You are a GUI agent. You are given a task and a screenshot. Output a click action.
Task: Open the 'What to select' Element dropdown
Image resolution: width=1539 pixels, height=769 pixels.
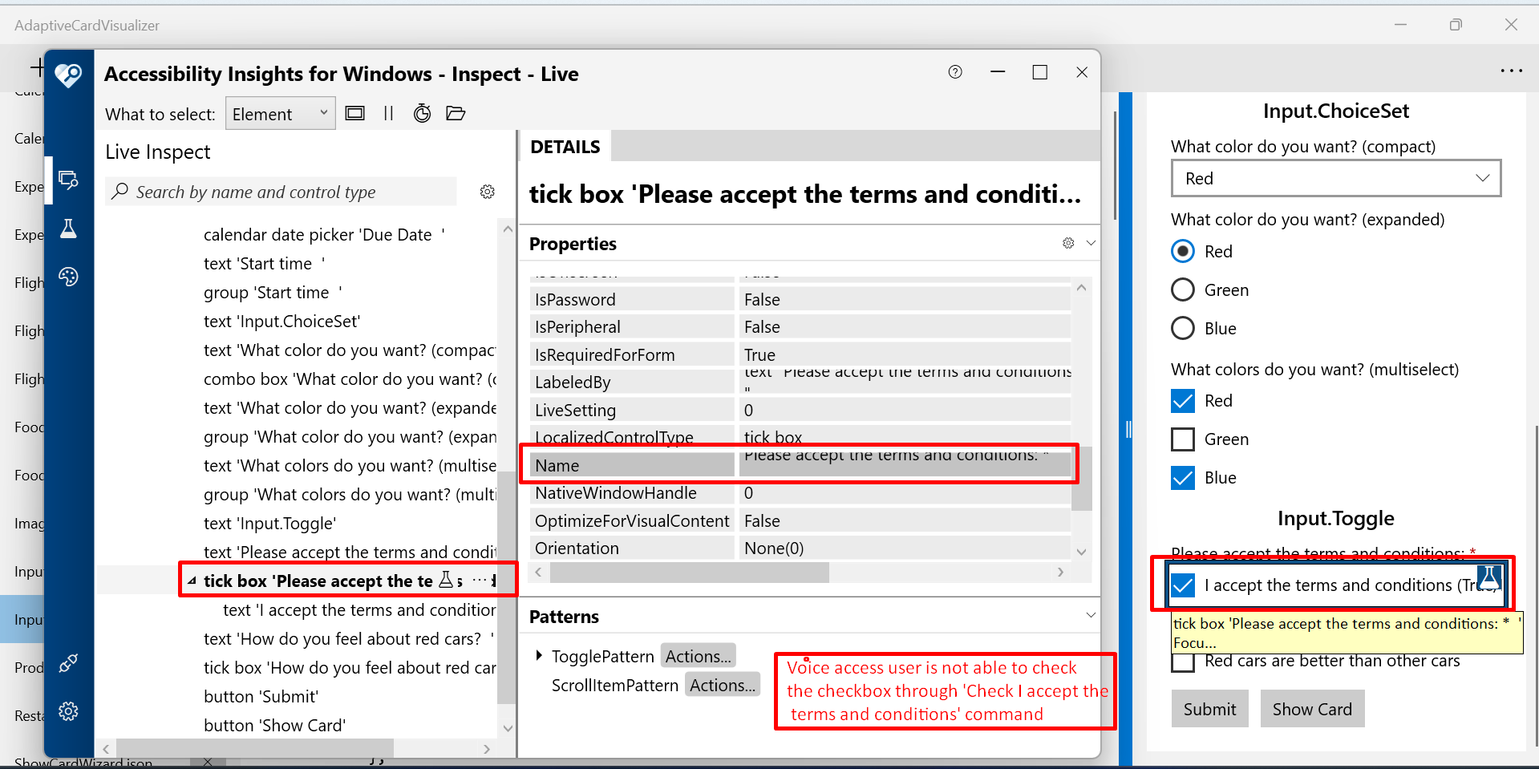pyautogui.click(x=280, y=113)
